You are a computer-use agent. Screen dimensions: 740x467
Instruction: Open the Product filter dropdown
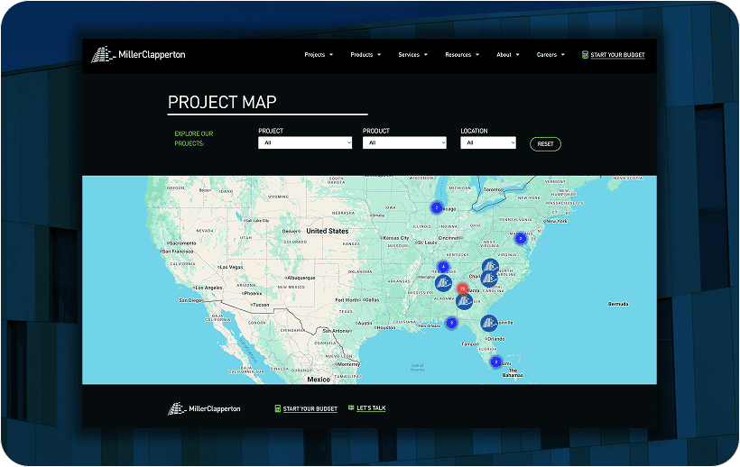pos(404,142)
